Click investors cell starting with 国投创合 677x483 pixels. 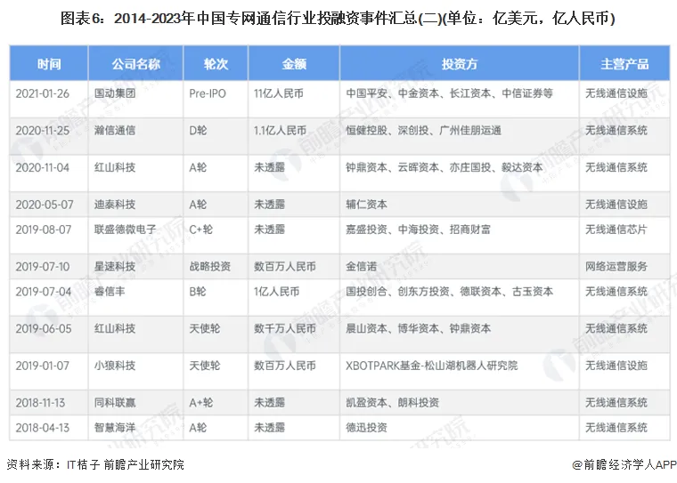(x=449, y=292)
